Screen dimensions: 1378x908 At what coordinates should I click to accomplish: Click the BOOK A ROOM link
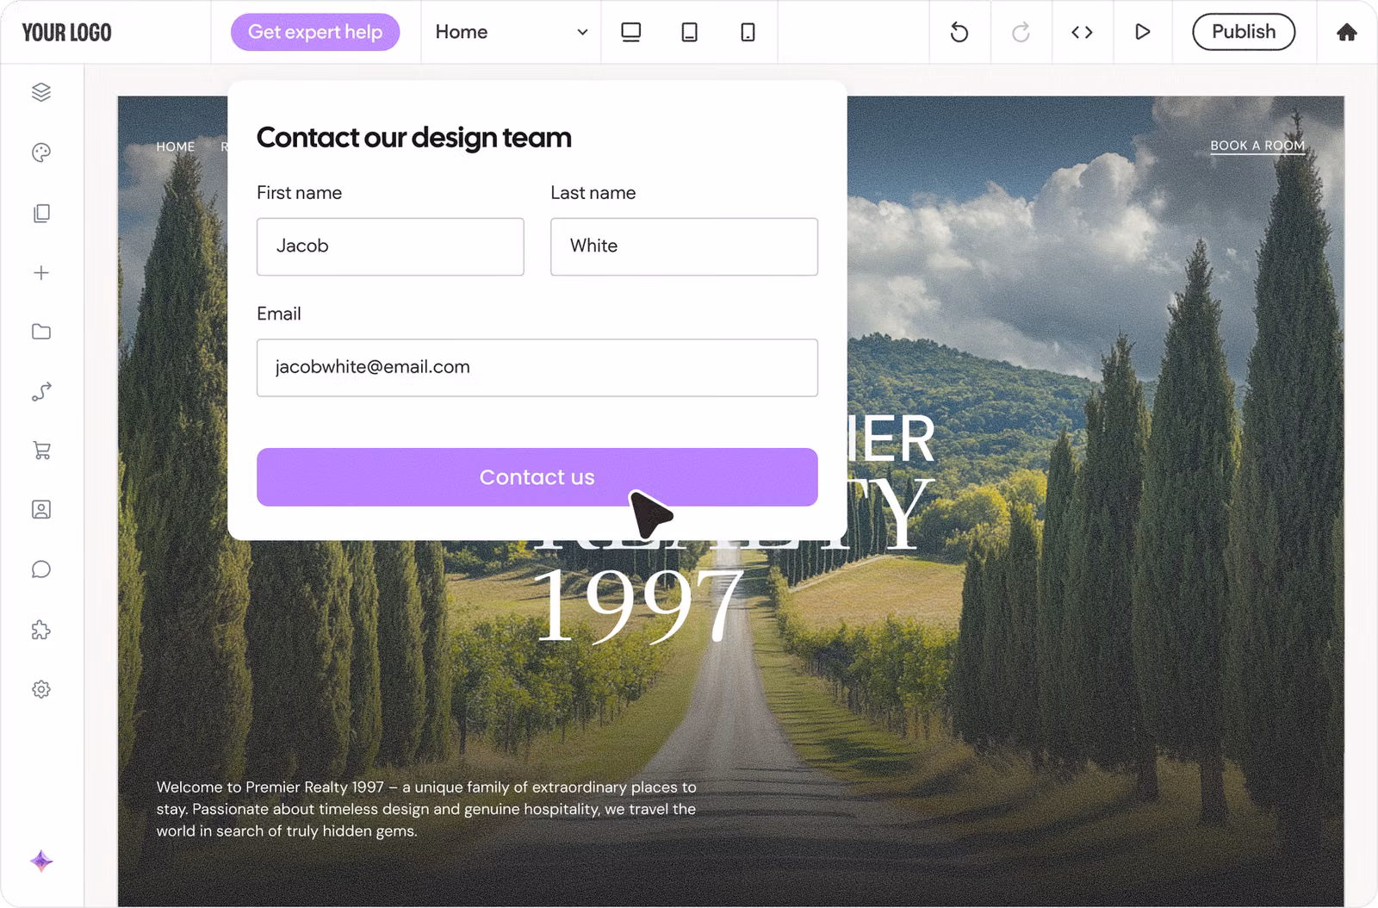[x=1257, y=146]
